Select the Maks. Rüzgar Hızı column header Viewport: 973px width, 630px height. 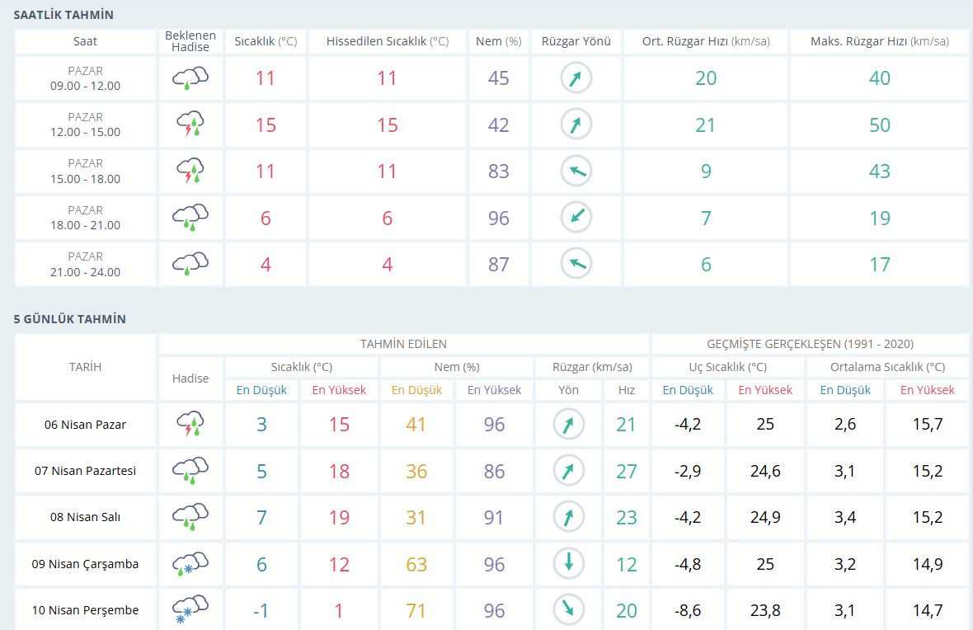tap(879, 41)
